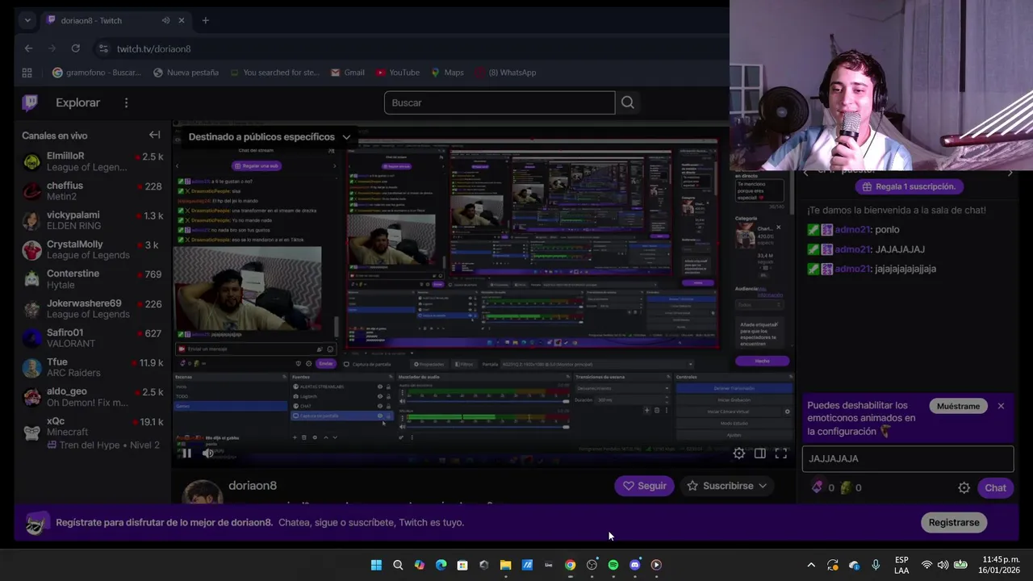Open the video player settings gear
Screen dimensions: 1033x581
coord(738,454)
